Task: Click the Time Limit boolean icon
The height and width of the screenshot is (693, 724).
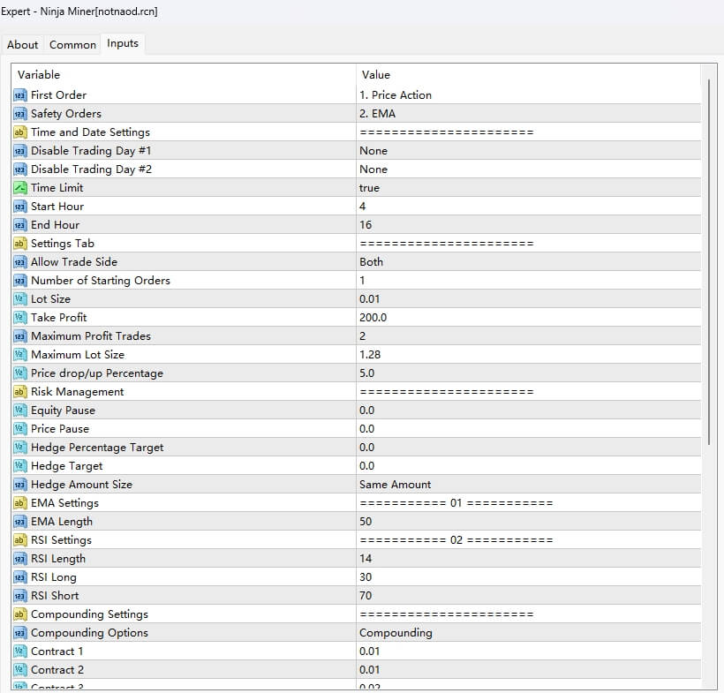Action: click(x=19, y=188)
